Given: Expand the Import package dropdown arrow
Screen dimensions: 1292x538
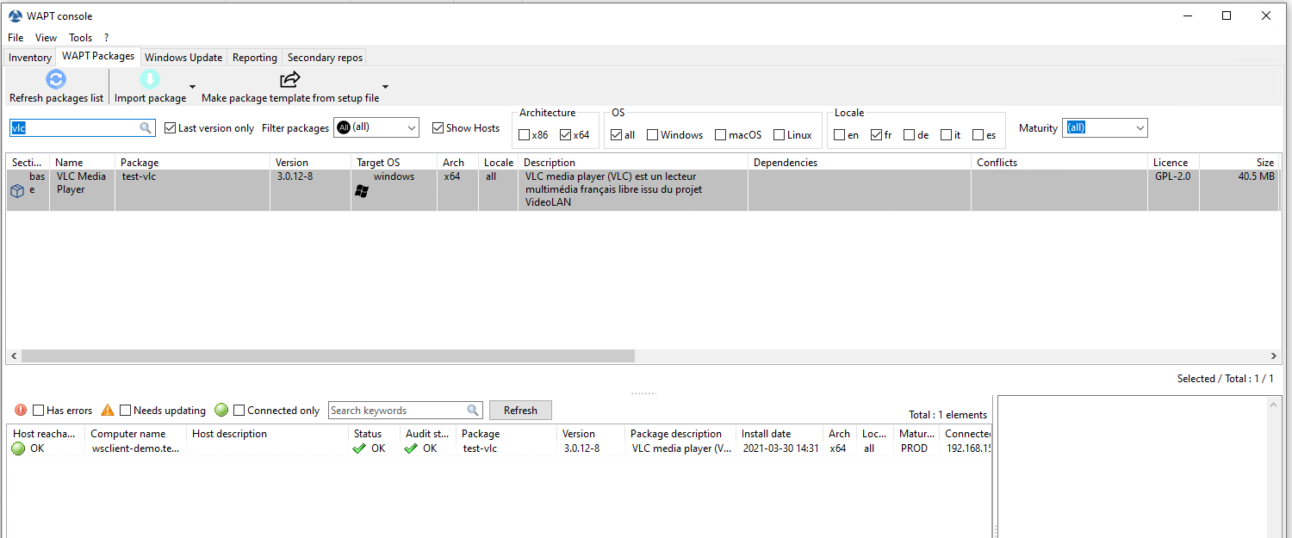Looking at the screenshot, I should pos(193,87).
